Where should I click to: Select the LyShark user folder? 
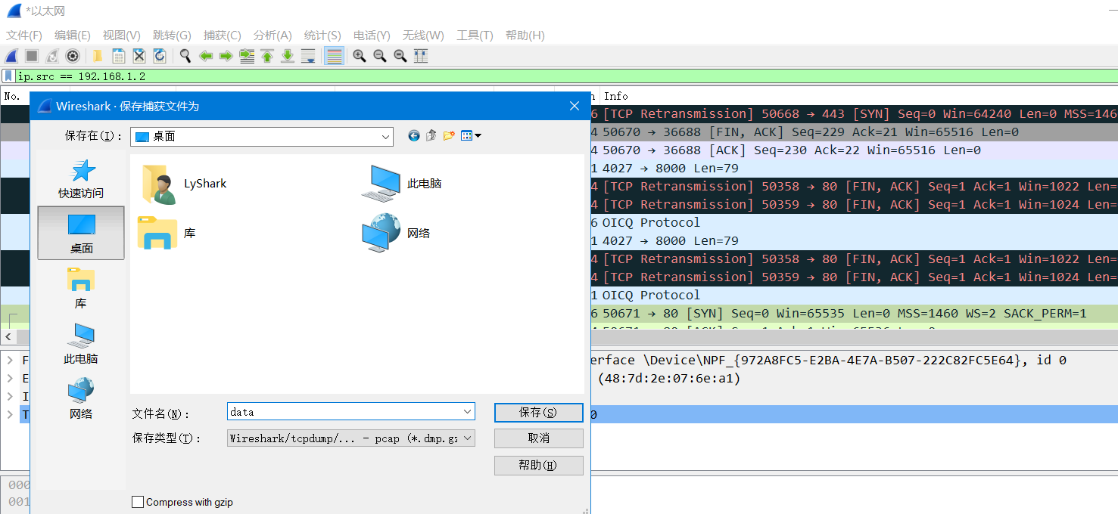(x=184, y=184)
